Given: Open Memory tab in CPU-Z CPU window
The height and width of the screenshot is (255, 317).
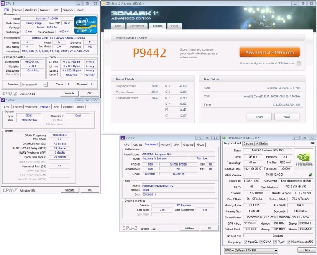Looking at the screenshot, I should click(x=44, y=10).
